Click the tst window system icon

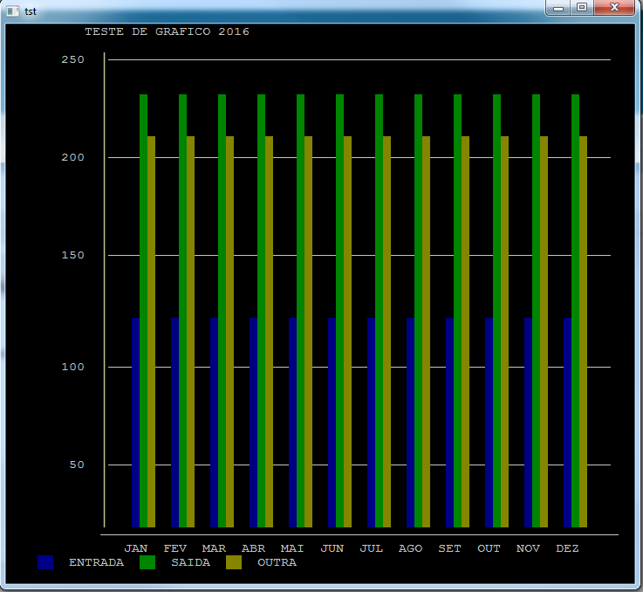pyautogui.click(x=13, y=10)
